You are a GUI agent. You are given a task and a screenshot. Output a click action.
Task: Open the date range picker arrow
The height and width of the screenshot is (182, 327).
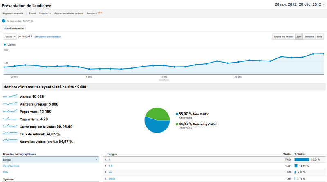click(x=324, y=4)
